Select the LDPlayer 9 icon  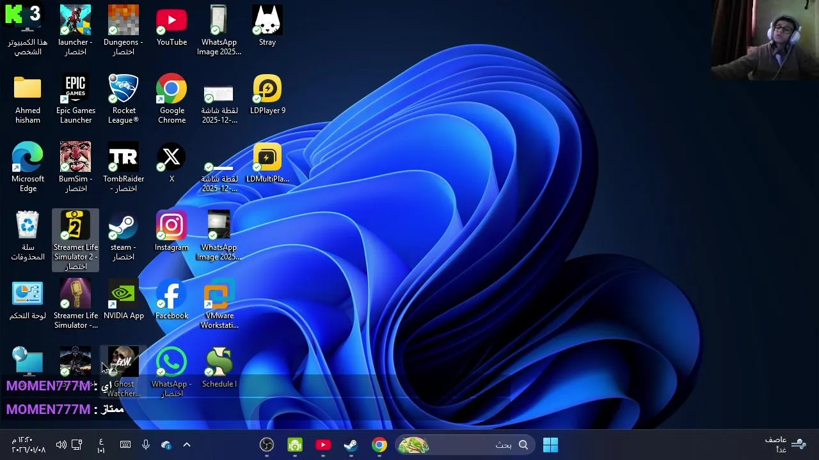(267, 95)
